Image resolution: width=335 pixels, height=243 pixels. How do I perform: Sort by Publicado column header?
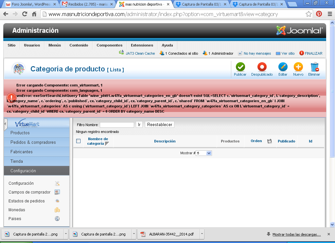tap(286, 141)
